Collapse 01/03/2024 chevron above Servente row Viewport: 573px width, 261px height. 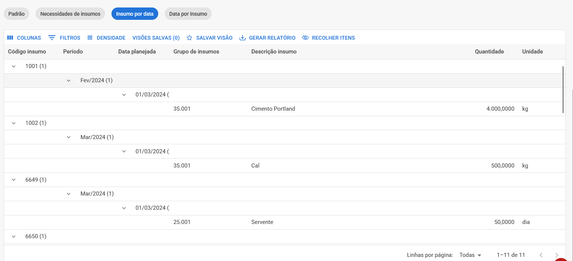pyautogui.click(x=124, y=208)
